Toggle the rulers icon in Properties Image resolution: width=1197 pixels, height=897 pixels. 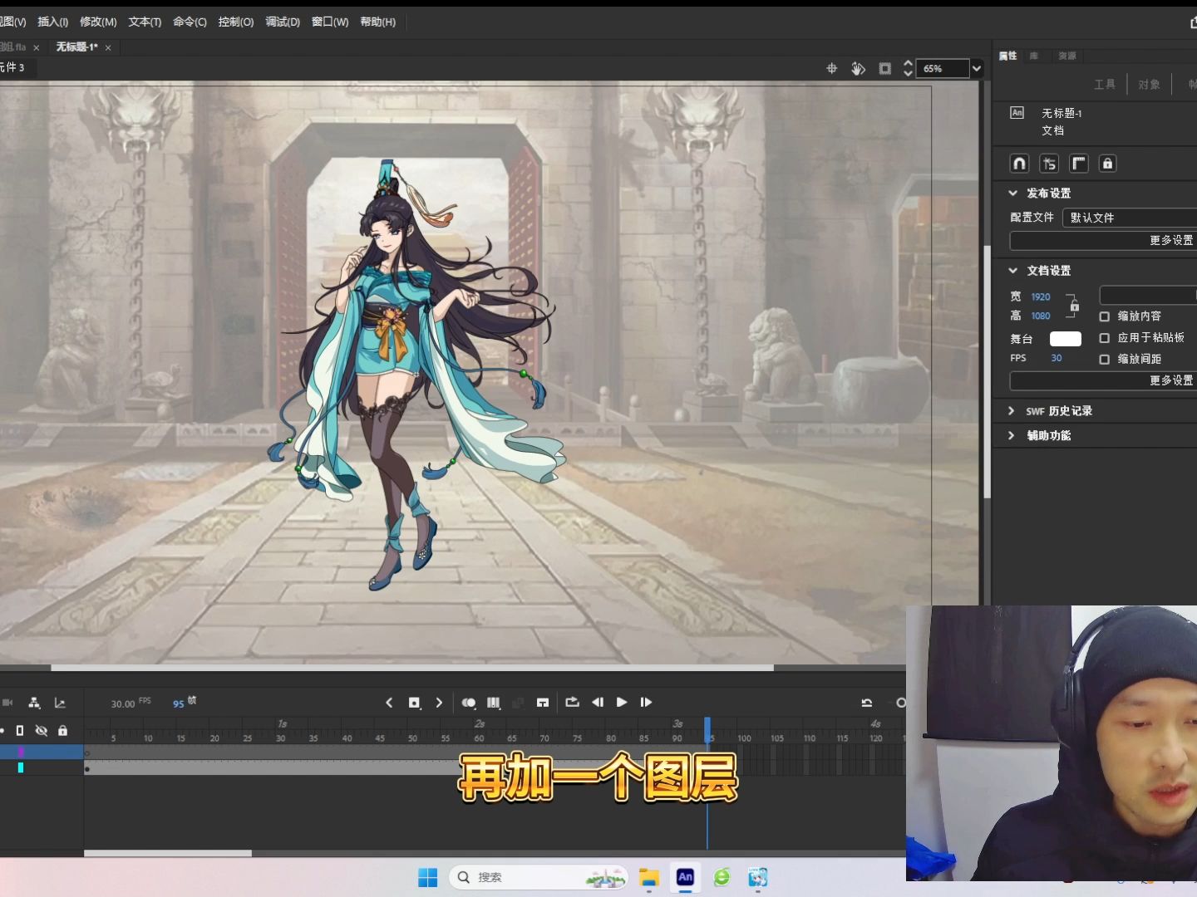click(1079, 164)
